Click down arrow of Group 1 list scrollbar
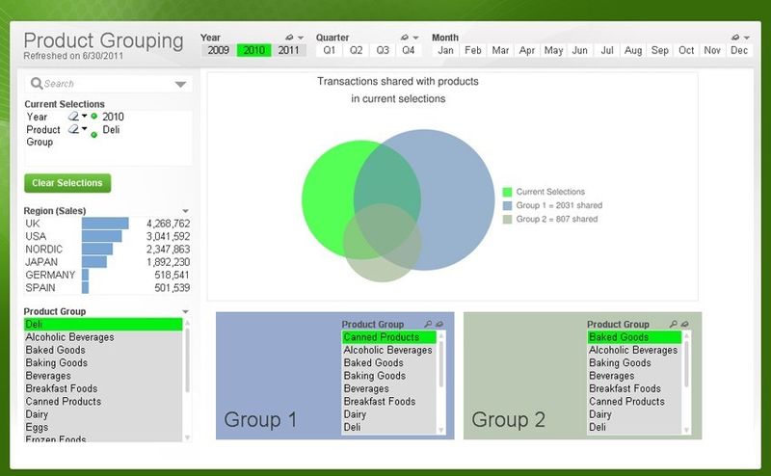Viewport: 771px width, 476px height. 441,430
